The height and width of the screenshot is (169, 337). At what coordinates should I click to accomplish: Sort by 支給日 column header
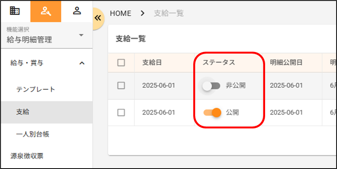tap(152, 63)
